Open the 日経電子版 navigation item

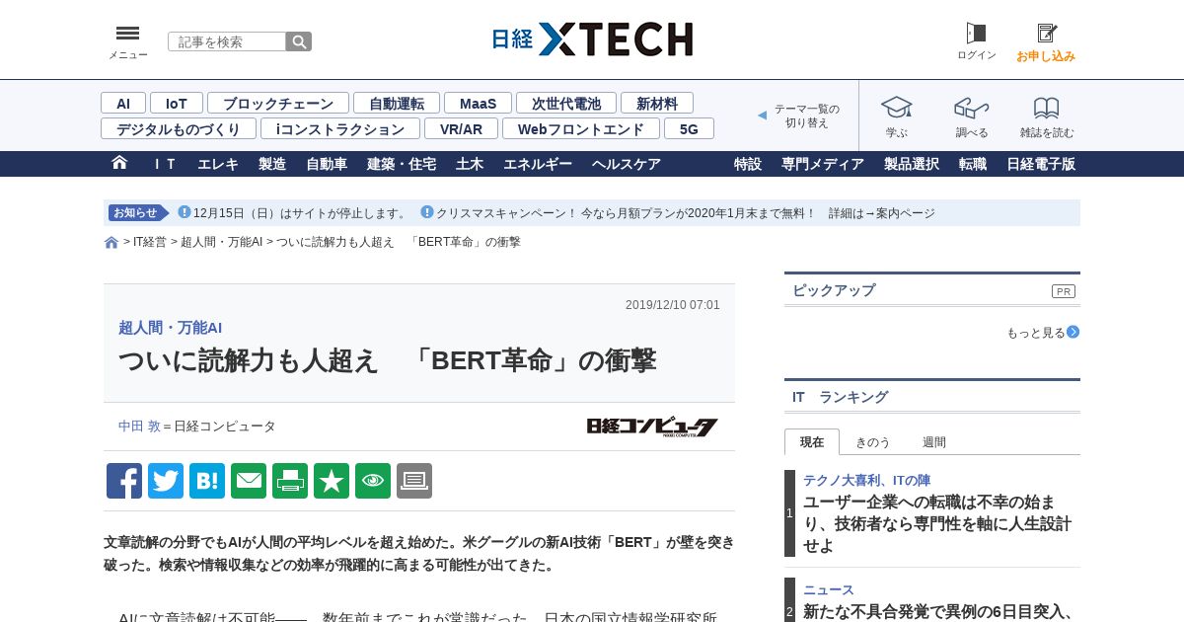pos(1041,164)
